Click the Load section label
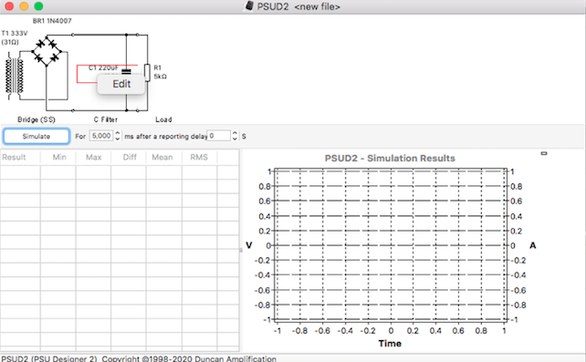586x362 pixels. [x=163, y=119]
